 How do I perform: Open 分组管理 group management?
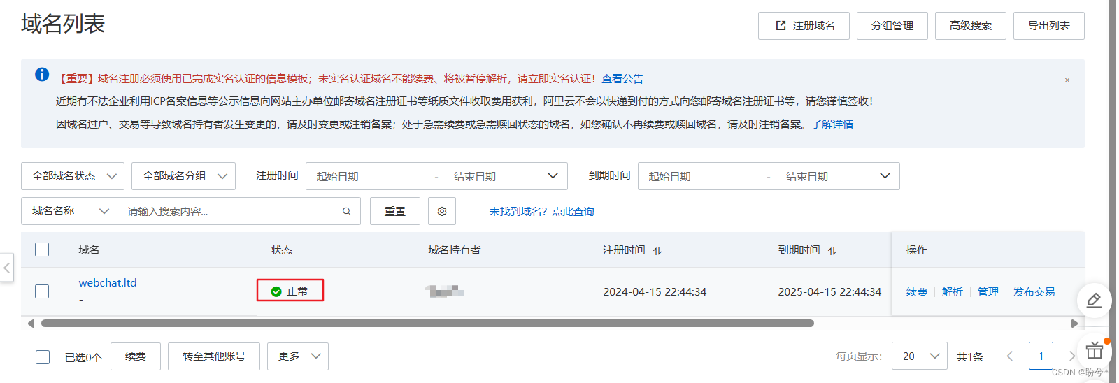click(x=892, y=26)
